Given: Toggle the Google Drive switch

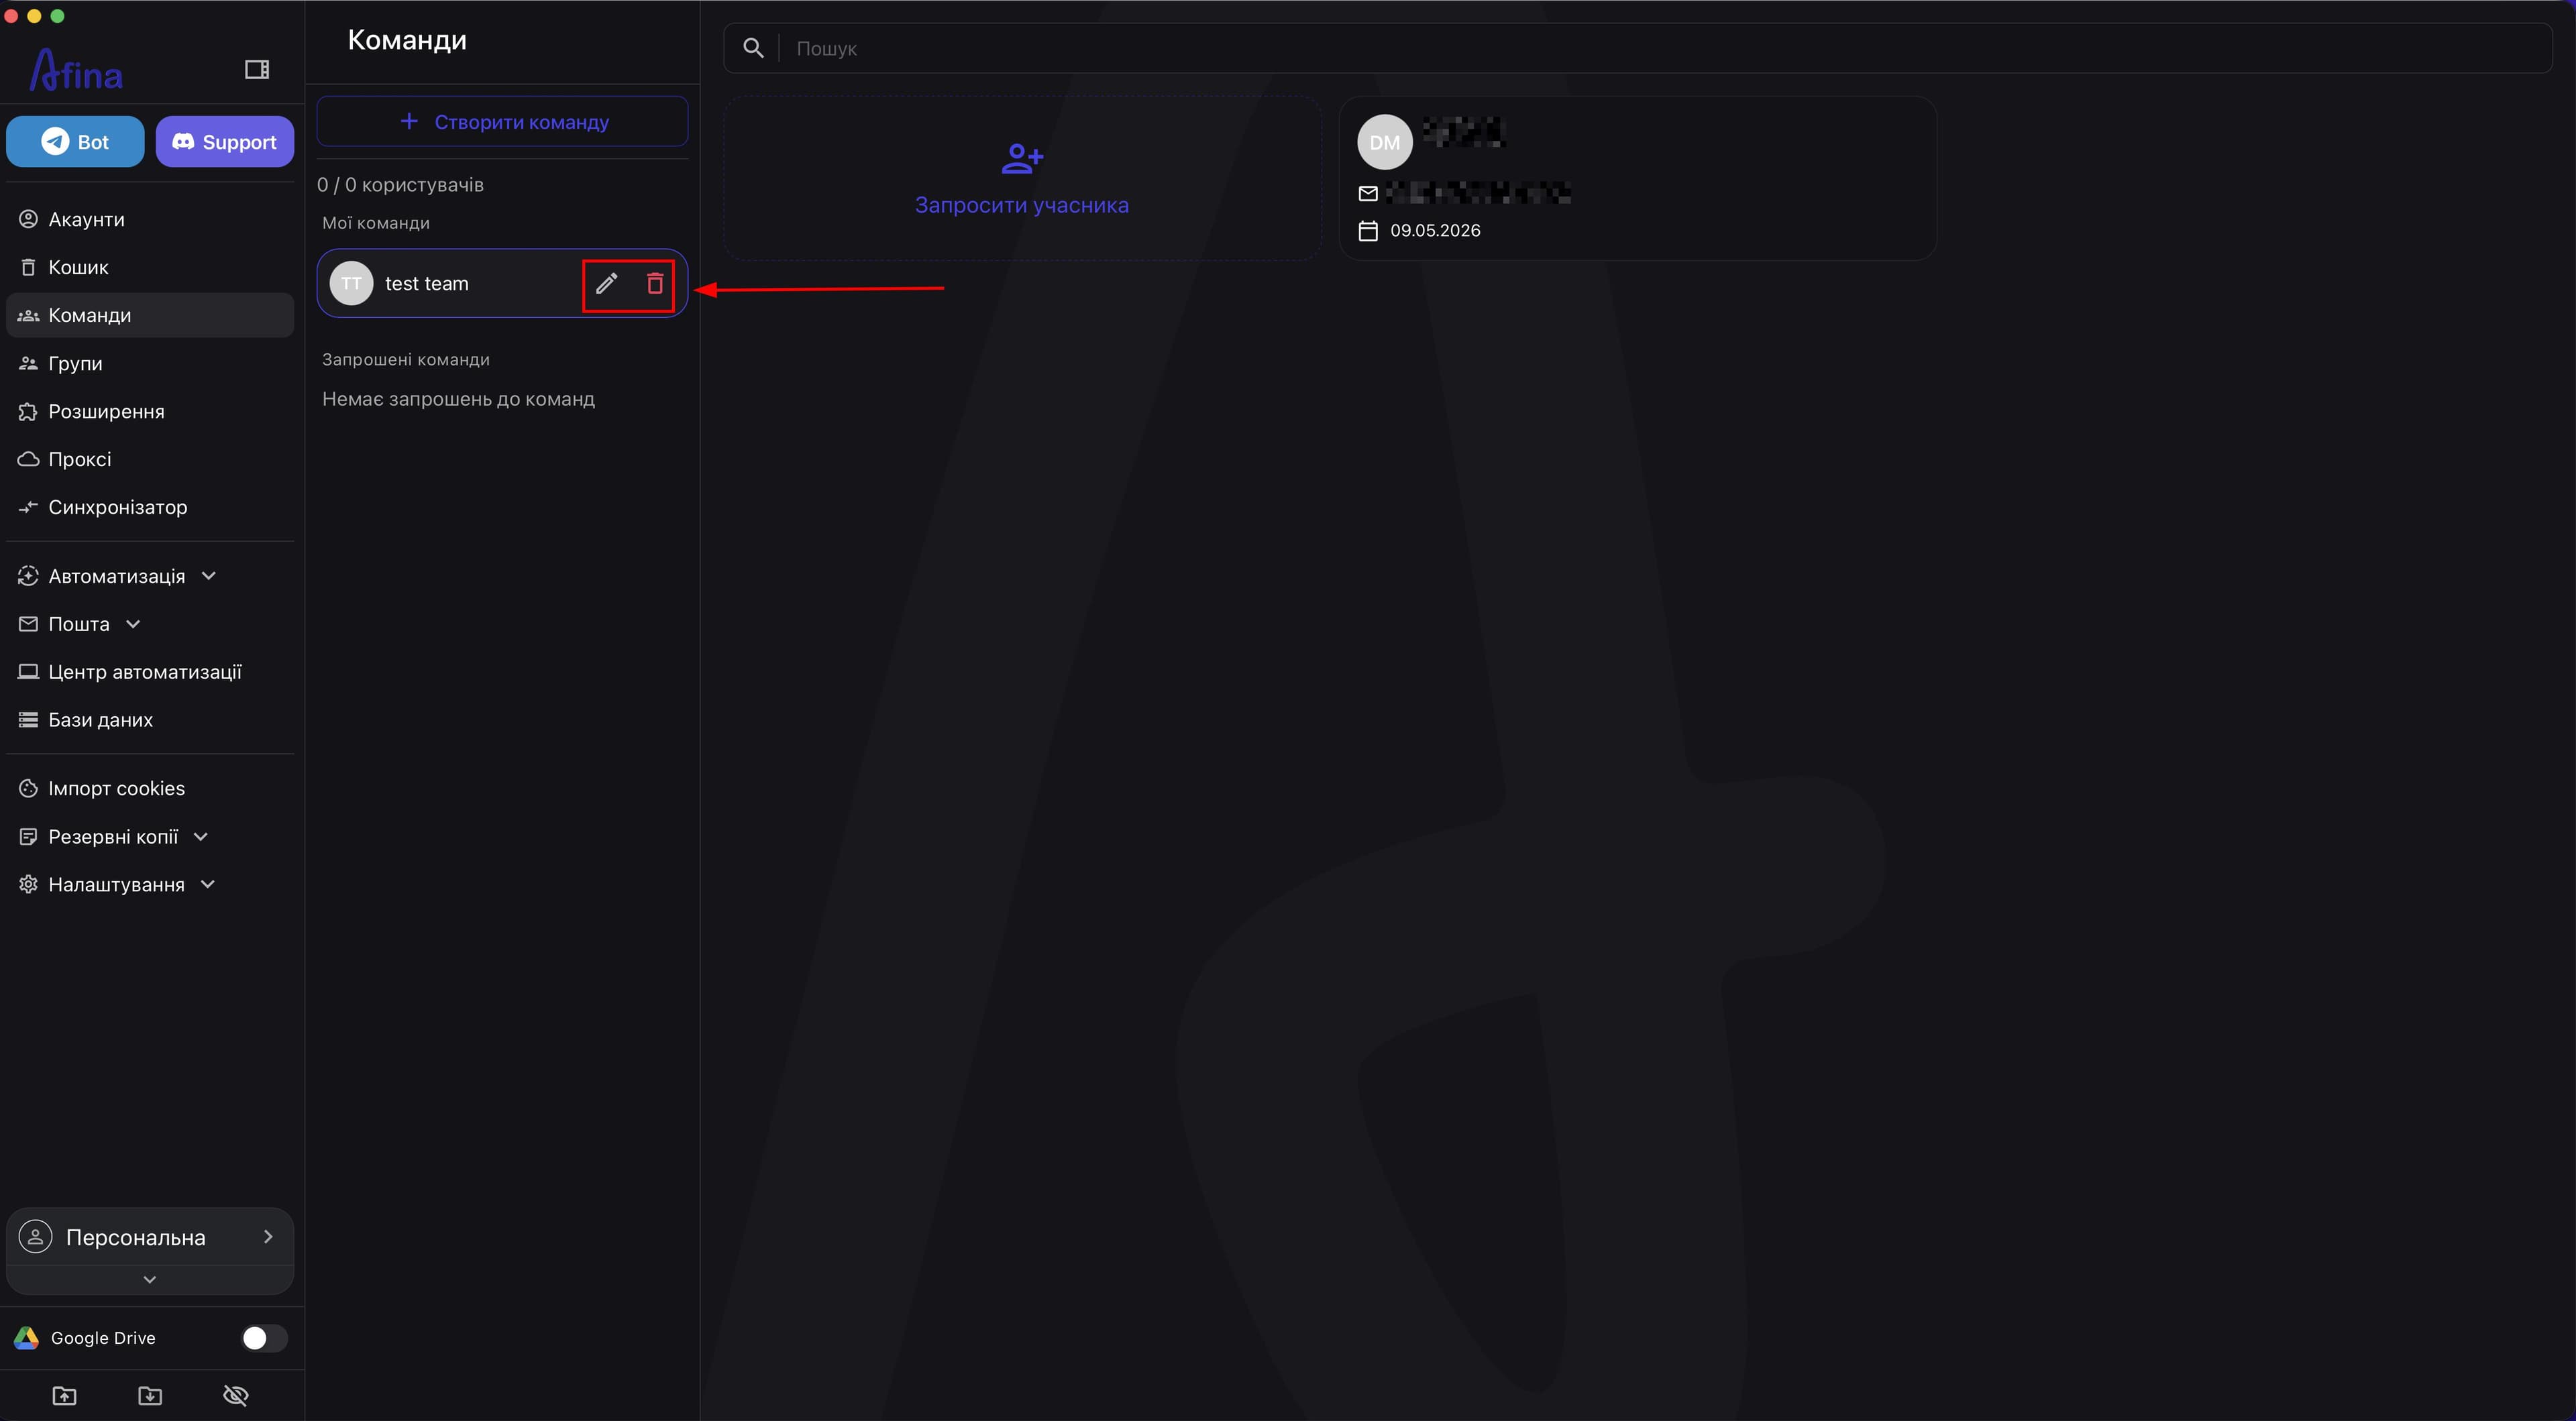Looking at the screenshot, I should [264, 1338].
